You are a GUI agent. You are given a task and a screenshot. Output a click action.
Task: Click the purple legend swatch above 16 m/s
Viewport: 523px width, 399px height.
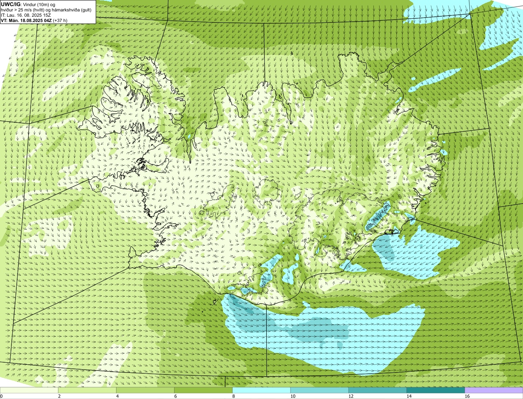pyautogui.click(x=494, y=390)
